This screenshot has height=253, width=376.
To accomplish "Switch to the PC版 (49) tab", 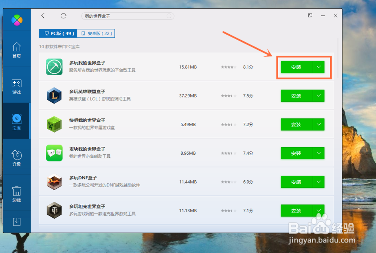I will click(x=58, y=34).
